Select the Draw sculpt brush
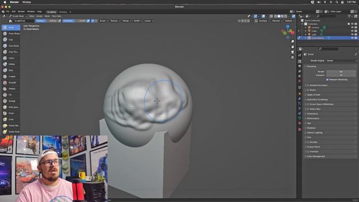This screenshot has height=202, width=359. coord(11,27)
